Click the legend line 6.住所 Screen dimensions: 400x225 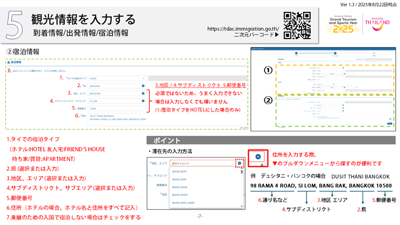(72, 208)
